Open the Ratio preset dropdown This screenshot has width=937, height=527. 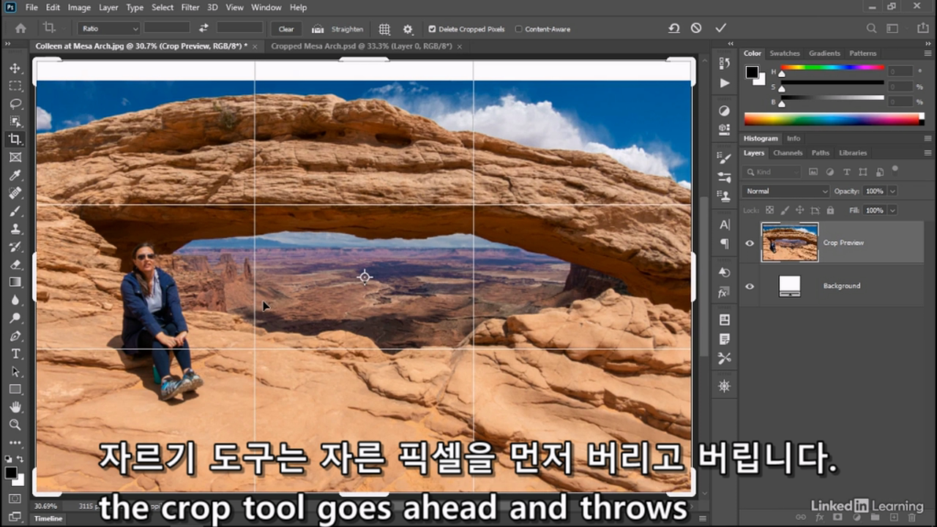click(x=109, y=29)
